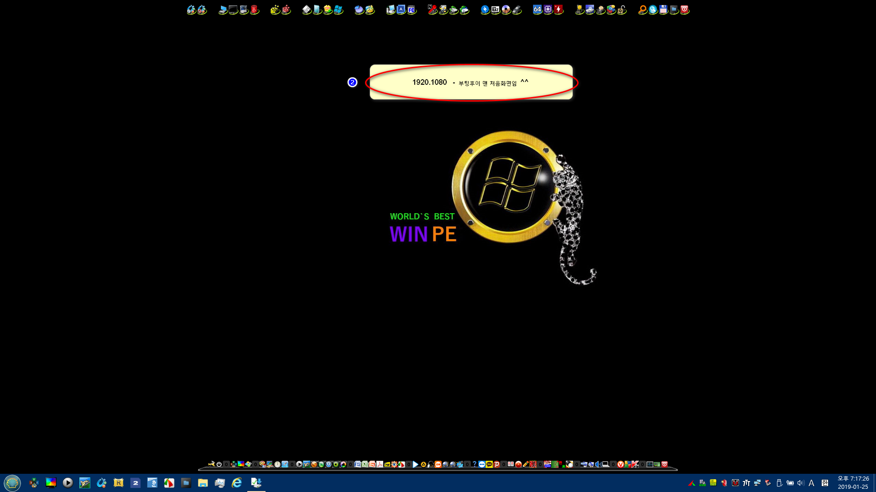The width and height of the screenshot is (876, 492).
Task: Launch the partition wizard wand icon
Action: click(370, 10)
